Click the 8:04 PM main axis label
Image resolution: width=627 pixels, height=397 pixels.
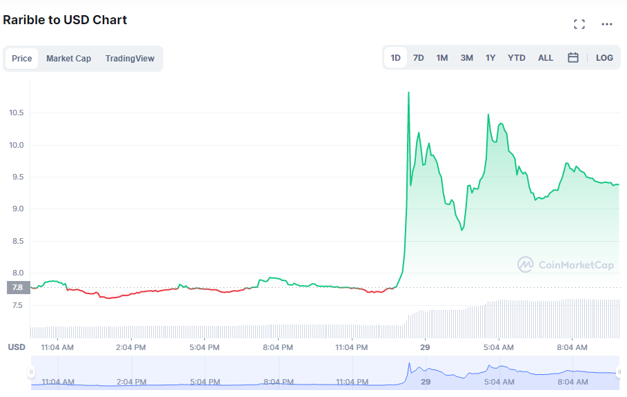[278, 347]
